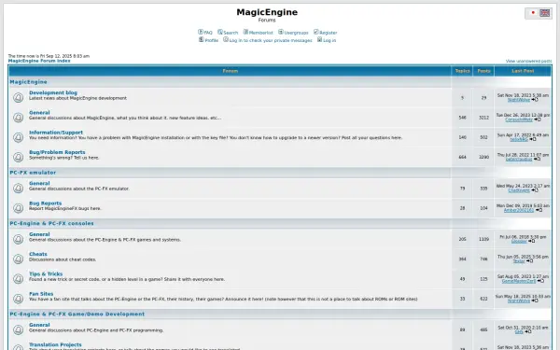Go to the Register link

coord(328,33)
